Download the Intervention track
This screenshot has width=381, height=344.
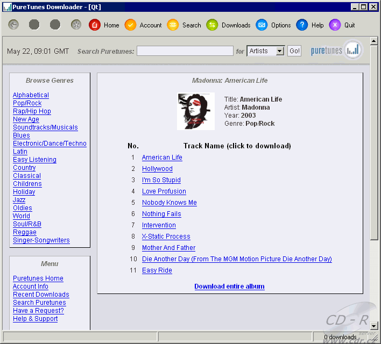coord(159,225)
